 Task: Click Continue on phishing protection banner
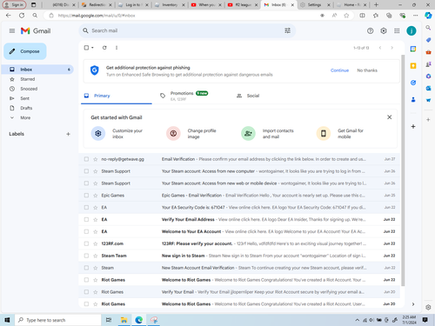click(x=339, y=70)
